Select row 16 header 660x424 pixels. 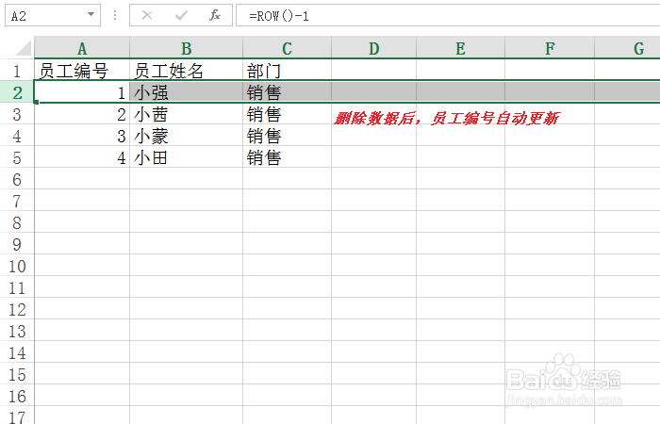[17, 397]
